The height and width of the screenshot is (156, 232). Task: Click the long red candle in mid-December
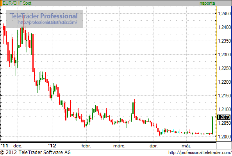click(33, 52)
